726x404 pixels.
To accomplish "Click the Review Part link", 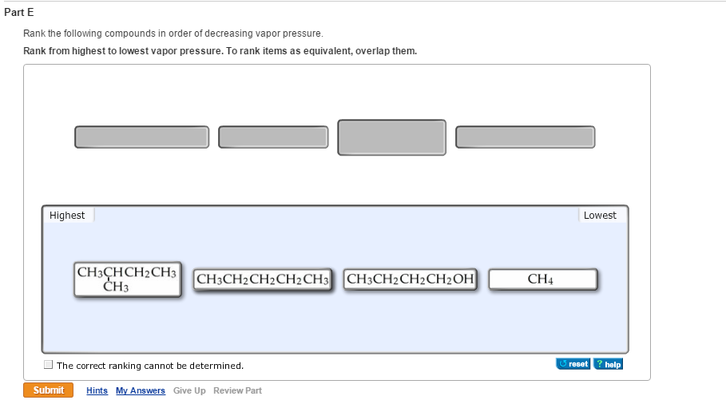I will tap(237, 390).
